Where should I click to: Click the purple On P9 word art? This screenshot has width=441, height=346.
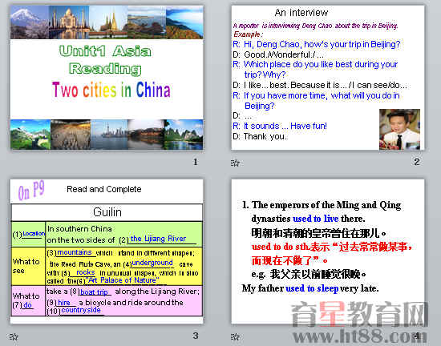(31, 191)
